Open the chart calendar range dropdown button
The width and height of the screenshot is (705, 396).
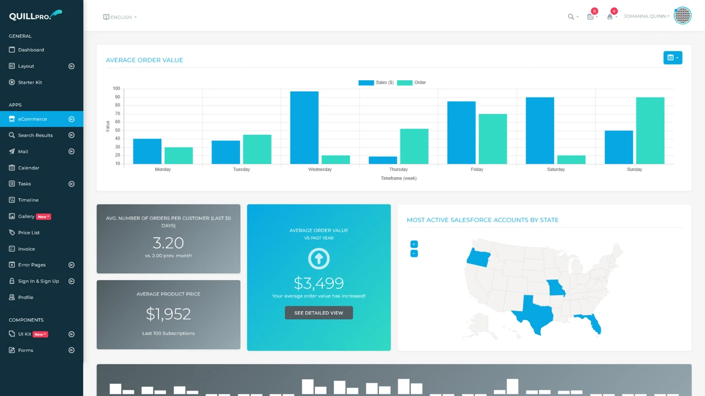click(673, 58)
